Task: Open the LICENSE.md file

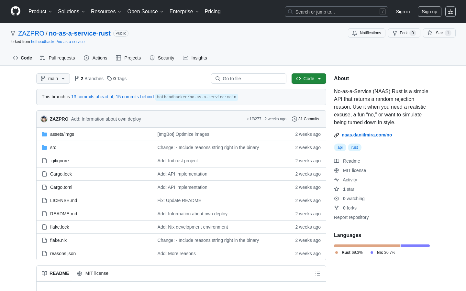Action: [63, 200]
